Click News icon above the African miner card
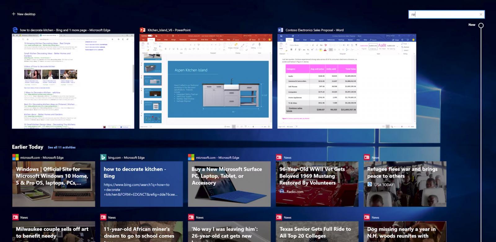496x242 pixels. (103, 217)
